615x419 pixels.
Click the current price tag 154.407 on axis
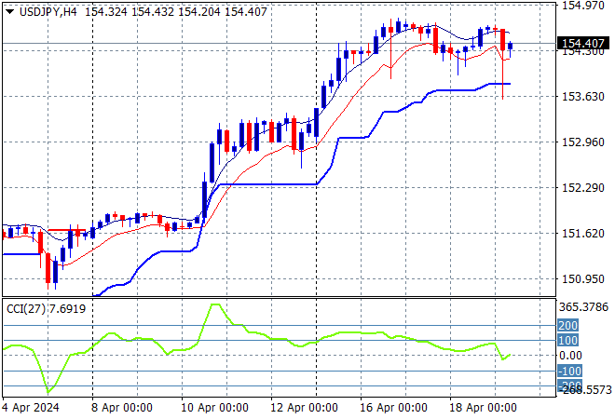583,43
